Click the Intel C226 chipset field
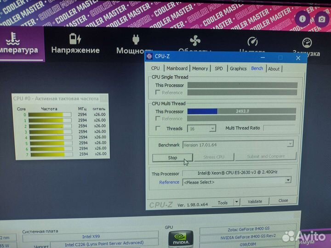Image resolution: width=331 pixels, height=248 pixels. (x=104, y=244)
